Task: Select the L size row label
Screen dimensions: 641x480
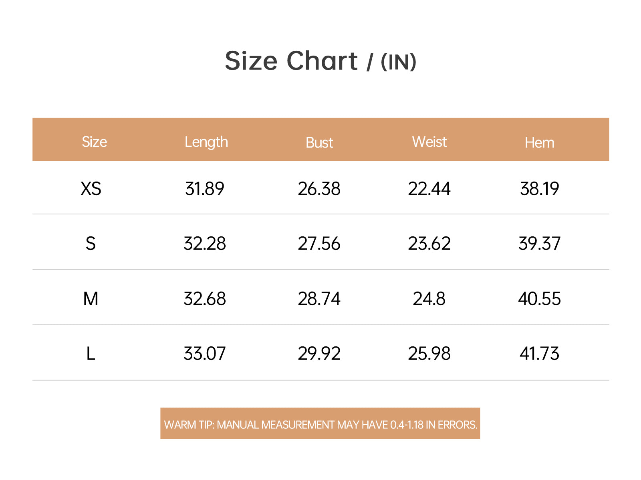Action: [91, 354]
